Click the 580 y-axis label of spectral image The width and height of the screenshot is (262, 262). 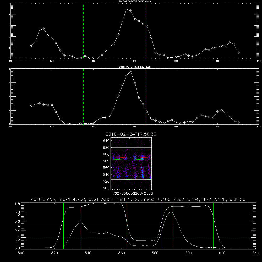click(x=106, y=161)
